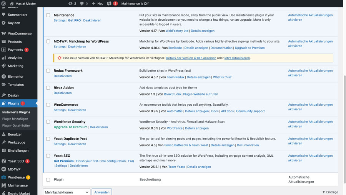Open What is this? link for Redux

(x=222, y=77)
